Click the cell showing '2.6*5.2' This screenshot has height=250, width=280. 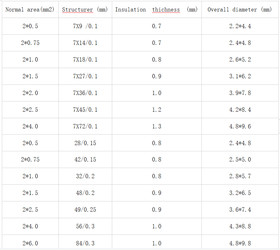coord(240,59)
